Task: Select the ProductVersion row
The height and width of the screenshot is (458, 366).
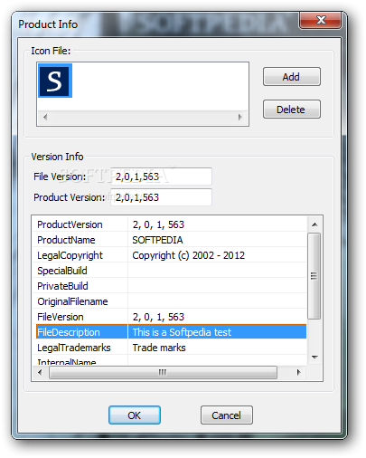Action: [170, 224]
